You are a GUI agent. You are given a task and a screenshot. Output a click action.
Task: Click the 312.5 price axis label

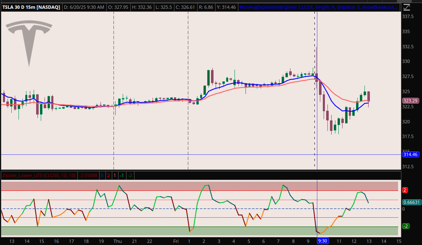408,166
